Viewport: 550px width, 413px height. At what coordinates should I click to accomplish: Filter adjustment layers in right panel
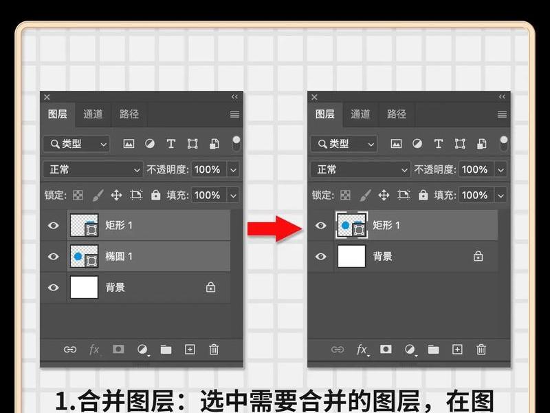417,144
